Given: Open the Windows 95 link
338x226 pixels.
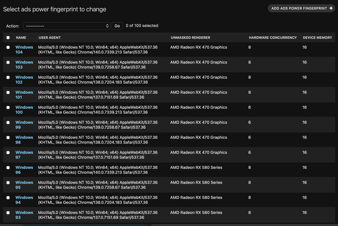Looking at the screenshot, I should click(24, 185).
